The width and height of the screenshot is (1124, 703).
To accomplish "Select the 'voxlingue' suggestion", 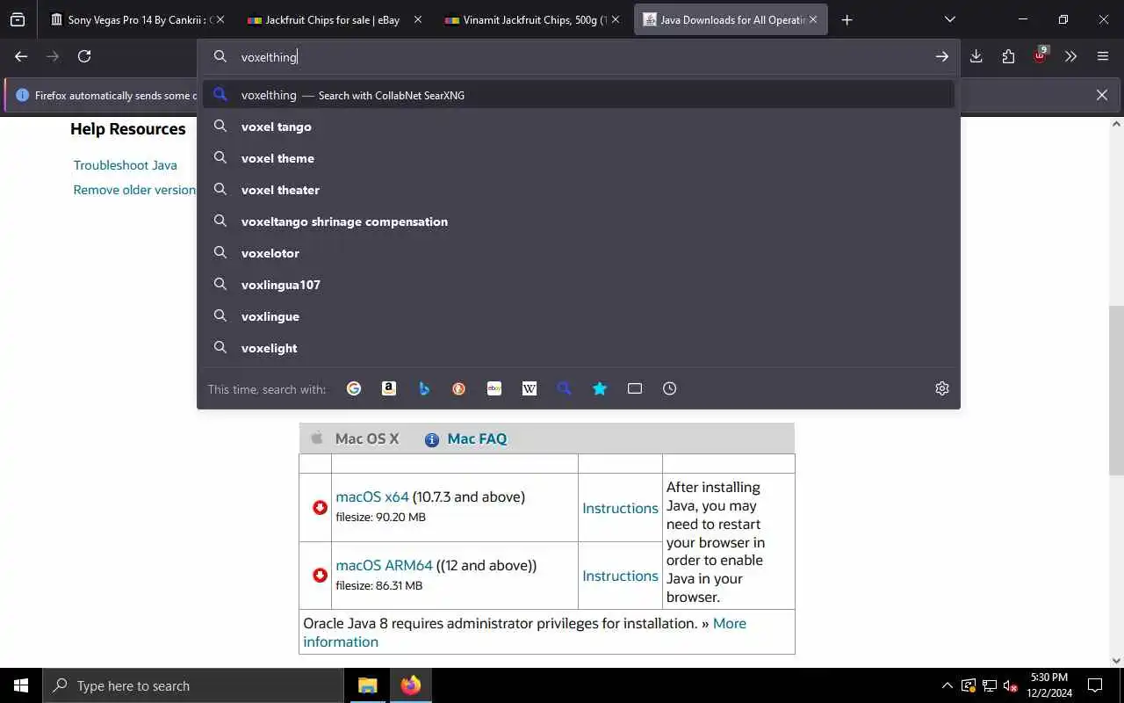I will [x=579, y=316].
